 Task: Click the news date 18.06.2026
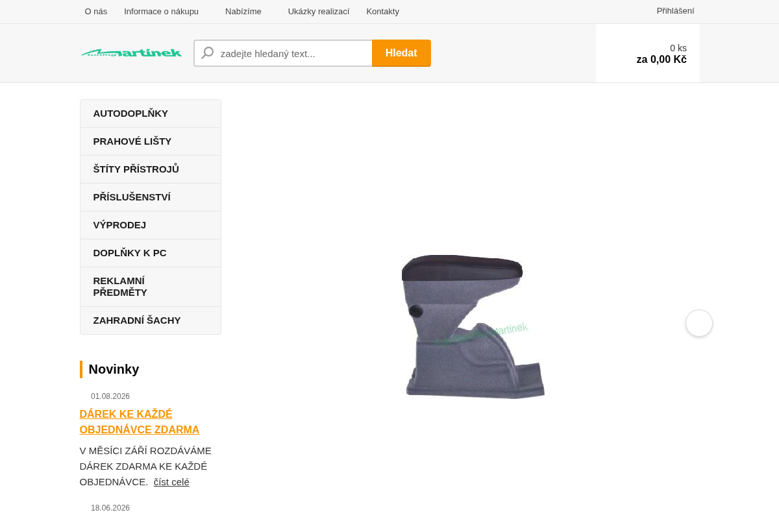[110, 508]
